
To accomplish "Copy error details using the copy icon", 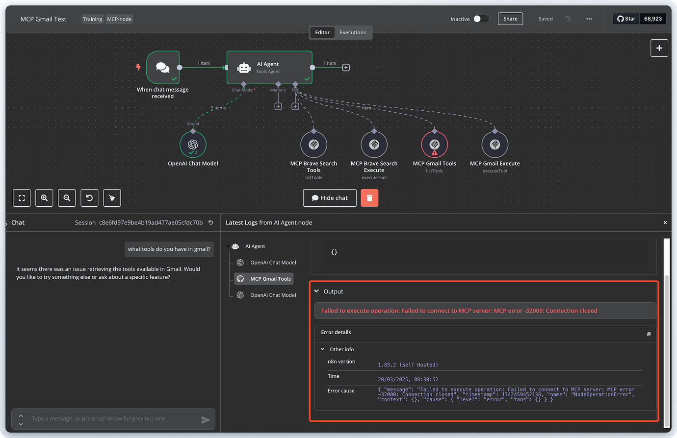I will pos(649,334).
